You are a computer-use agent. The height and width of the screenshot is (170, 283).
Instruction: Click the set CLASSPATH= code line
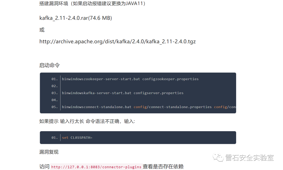(x=77, y=138)
